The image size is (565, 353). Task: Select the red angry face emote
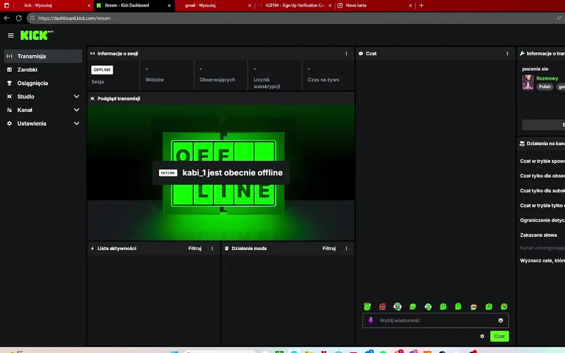click(383, 306)
